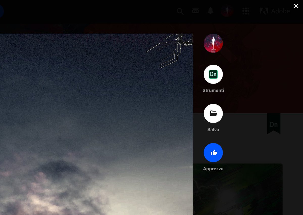The width and height of the screenshot is (303, 215).
Task: Click the Dn ribbon badge
Action: pos(274,124)
